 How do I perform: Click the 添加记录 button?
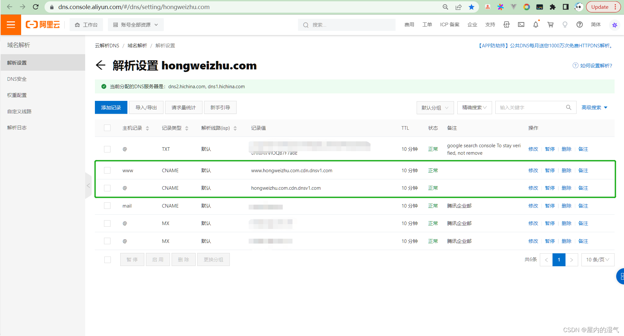tap(111, 107)
